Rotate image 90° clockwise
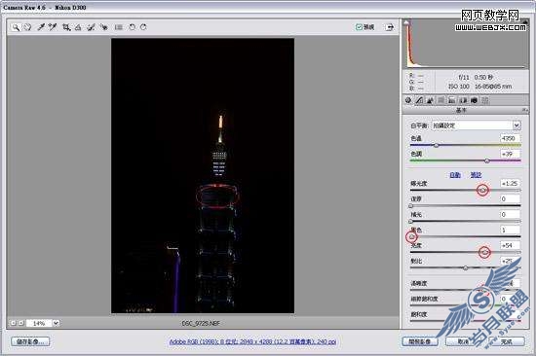Viewport: 536px width, 356px height. (x=143, y=27)
